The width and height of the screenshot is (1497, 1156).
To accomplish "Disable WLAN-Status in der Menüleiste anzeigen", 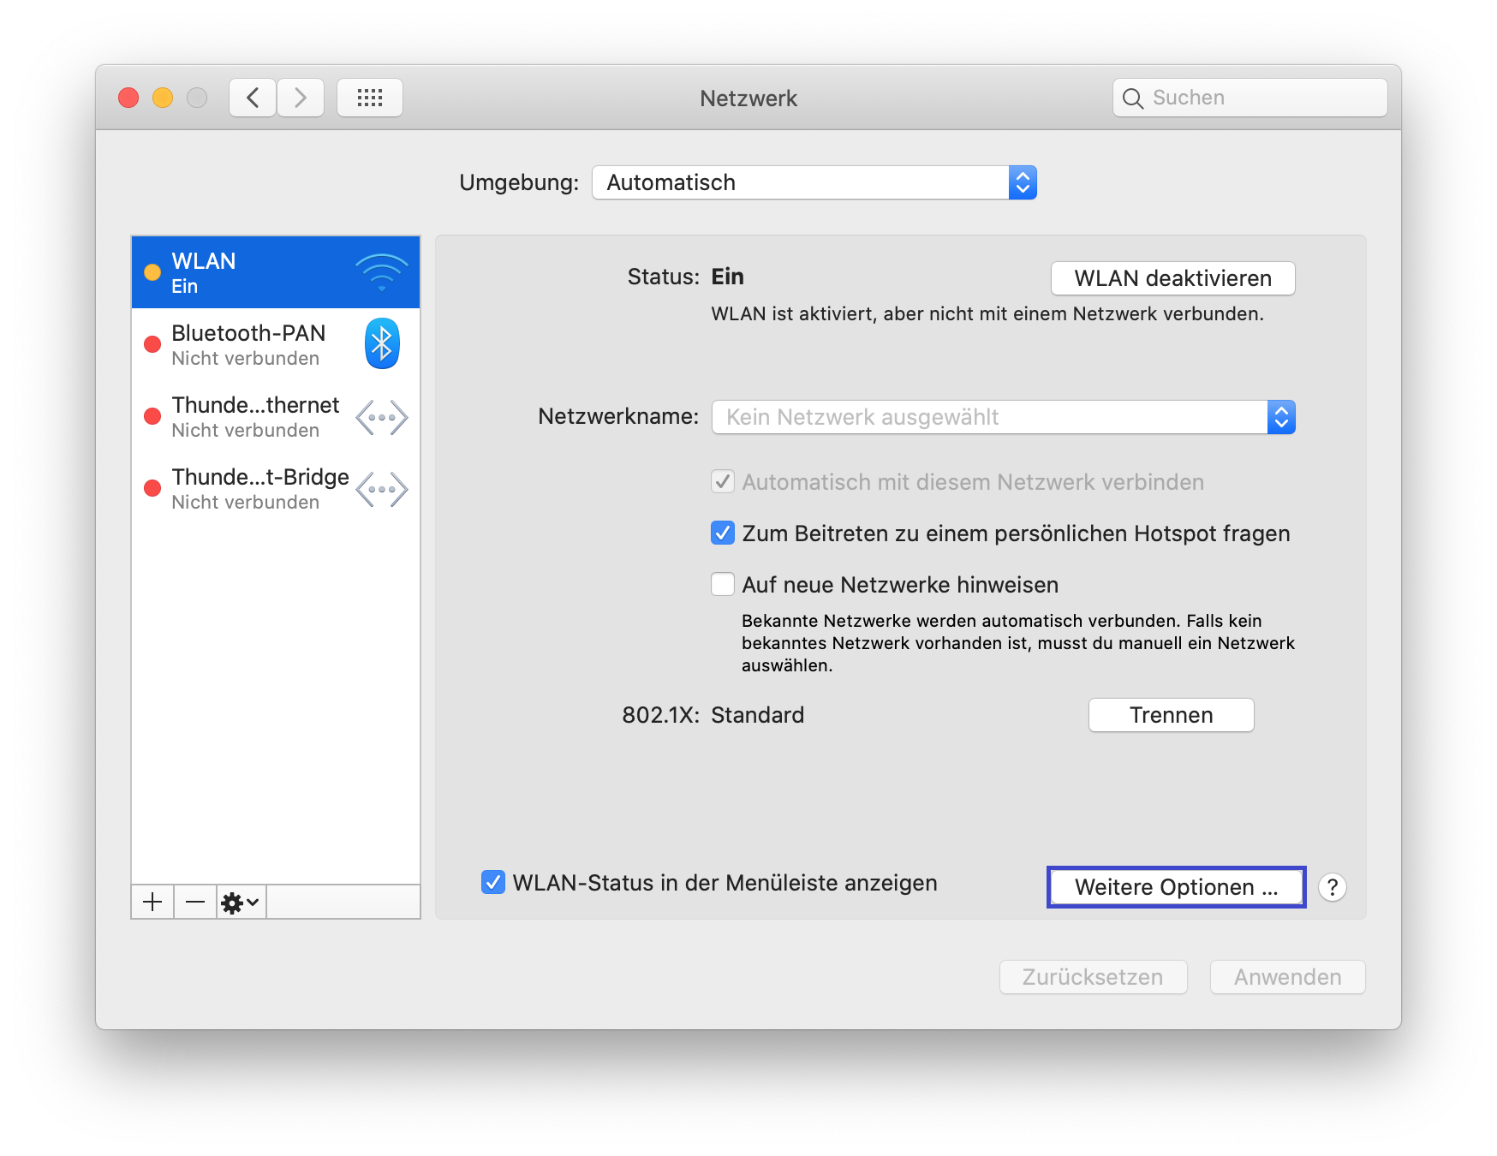I will (493, 883).
